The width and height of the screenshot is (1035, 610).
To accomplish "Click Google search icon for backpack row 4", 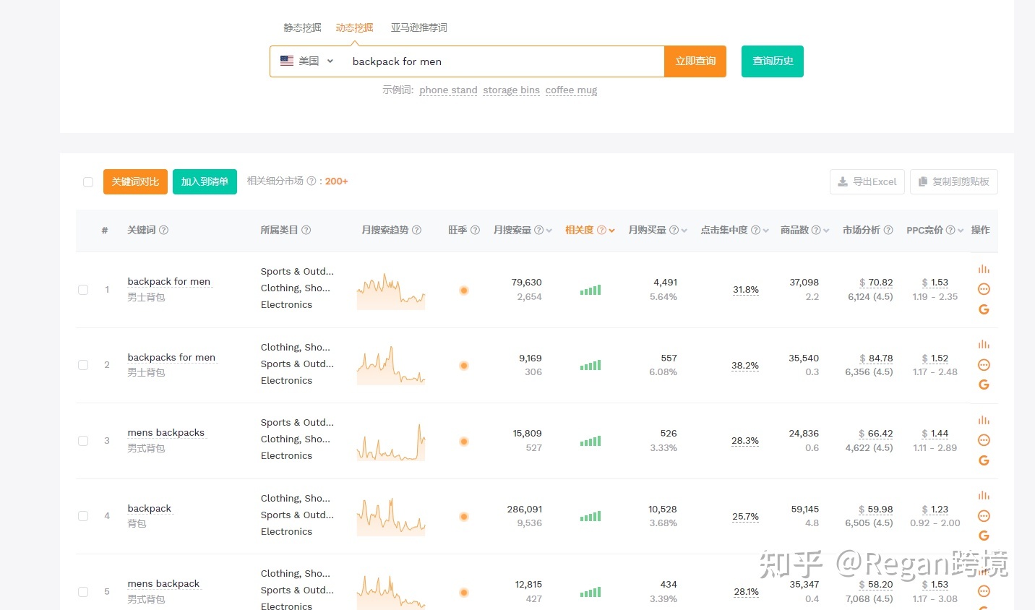I will [984, 536].
